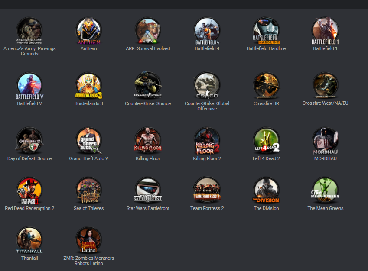Click the "Battlefield V" text label

[29, 103]
